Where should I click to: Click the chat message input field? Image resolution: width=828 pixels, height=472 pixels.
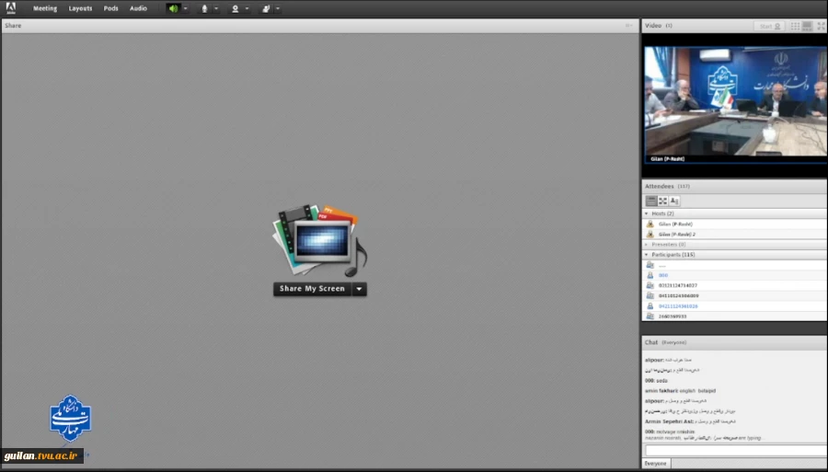pos(736,450)
